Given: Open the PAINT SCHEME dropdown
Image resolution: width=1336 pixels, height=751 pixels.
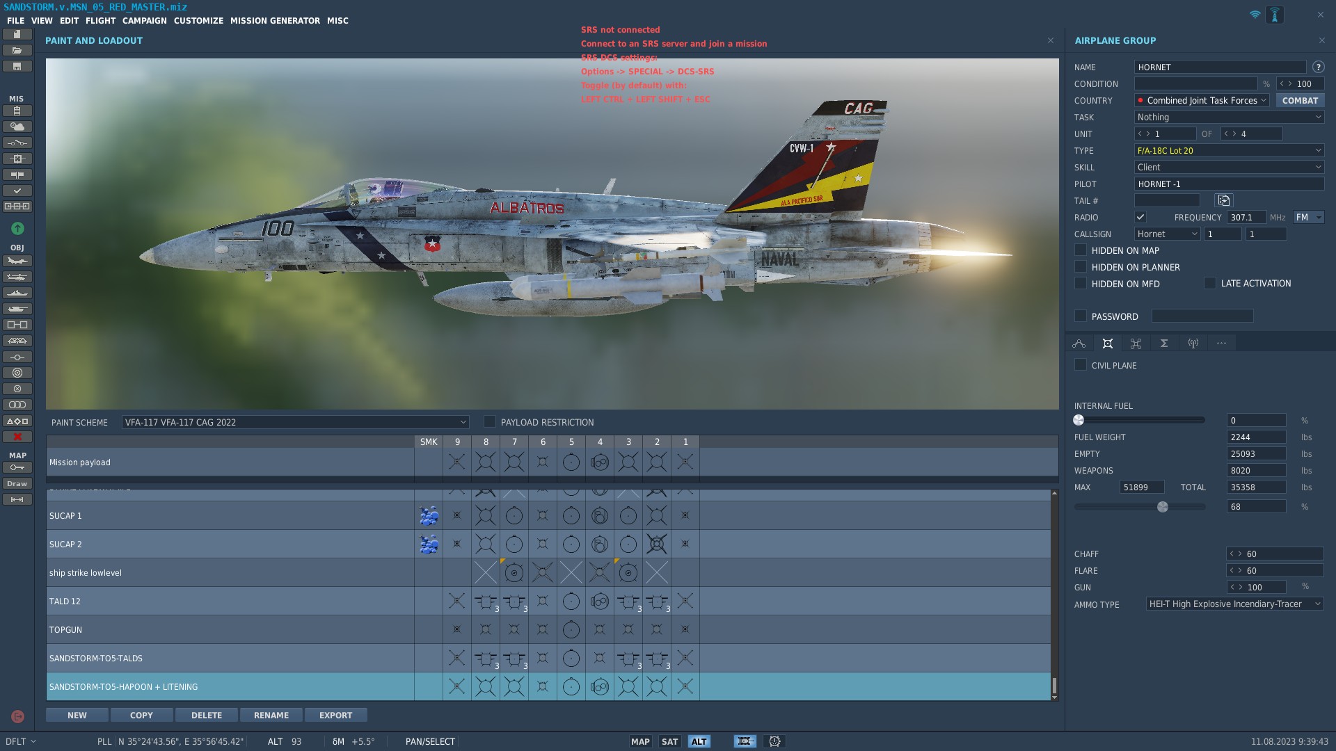Looking at the screenshot, I should pos(295,422).
